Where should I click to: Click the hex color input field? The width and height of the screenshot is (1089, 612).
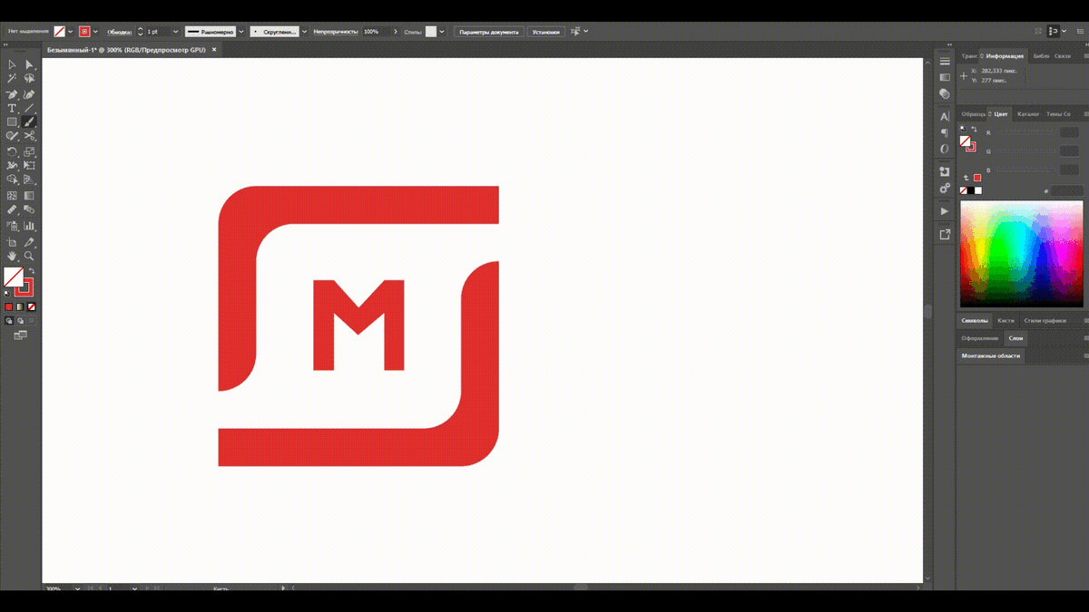click(x=1067, y=191)
